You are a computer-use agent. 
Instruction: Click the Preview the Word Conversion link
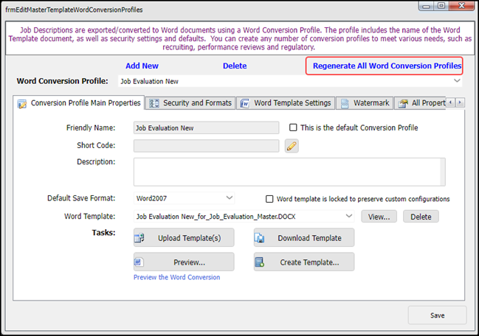point(176,277)
